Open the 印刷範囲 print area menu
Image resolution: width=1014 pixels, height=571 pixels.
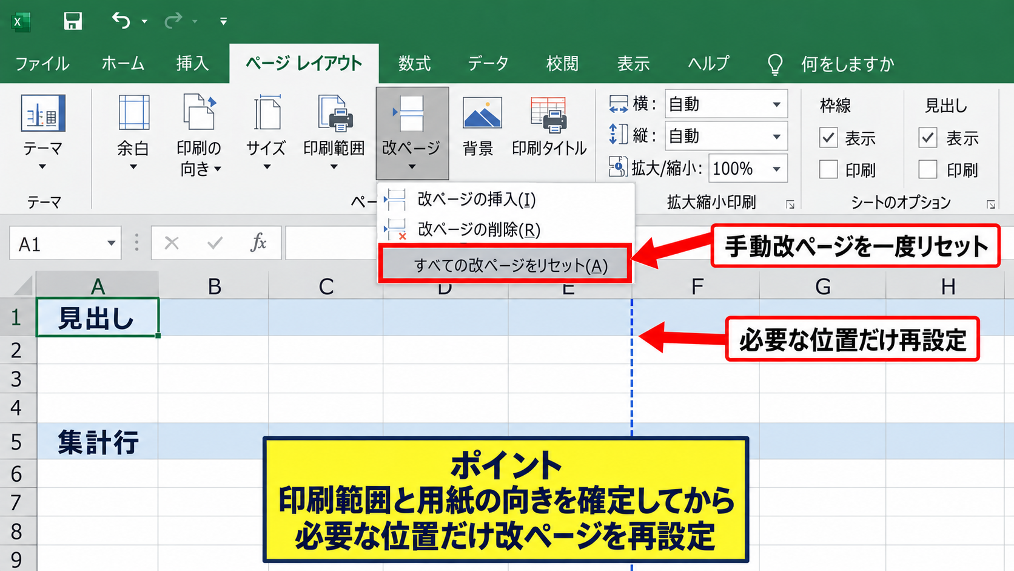pos(334,132)
